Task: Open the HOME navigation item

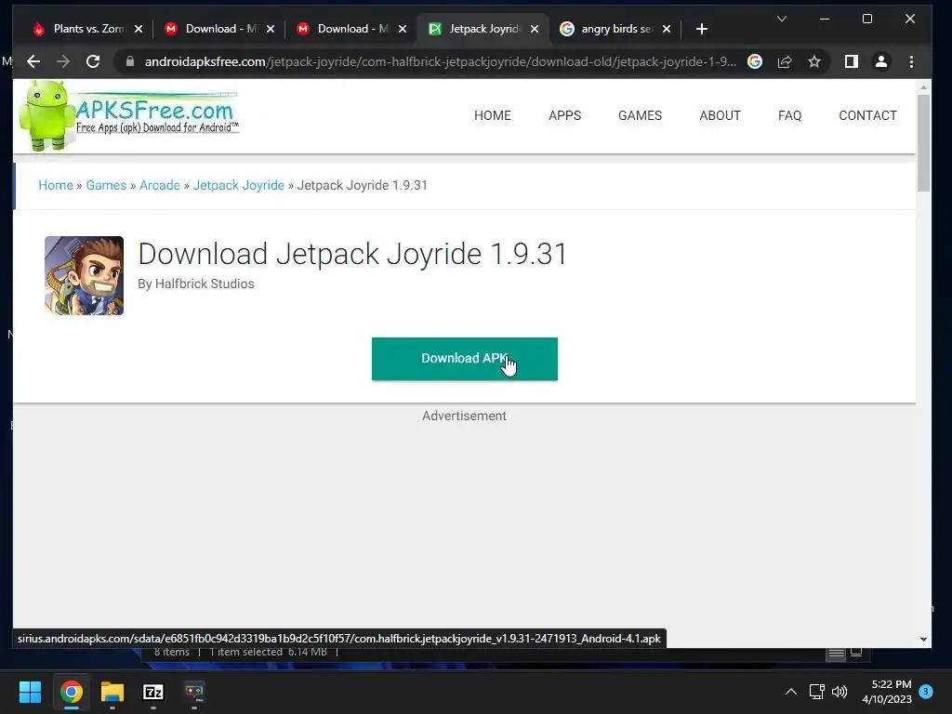Action: click(493, 115)
